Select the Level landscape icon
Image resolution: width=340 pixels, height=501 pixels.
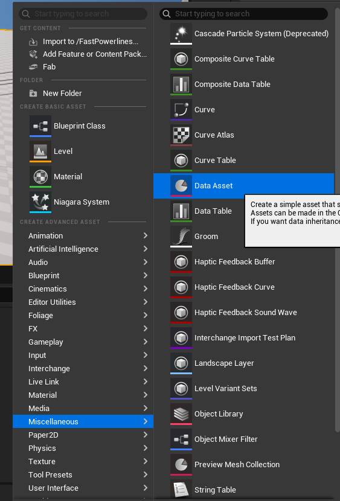(40, 151)
